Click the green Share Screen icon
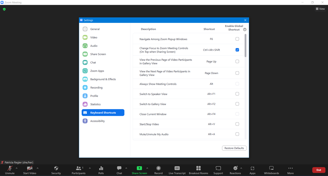Viewport: 328px width, 176px height. click(139, 168)
